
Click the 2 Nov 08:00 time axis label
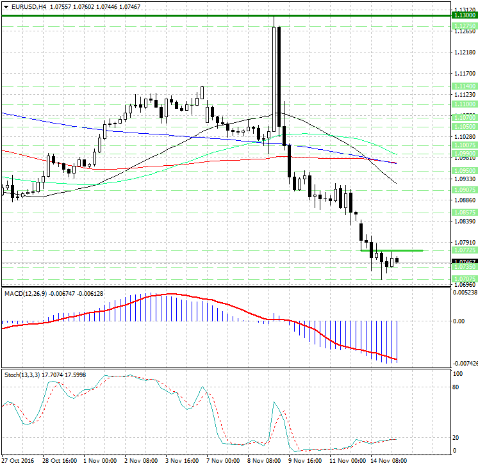141,460
